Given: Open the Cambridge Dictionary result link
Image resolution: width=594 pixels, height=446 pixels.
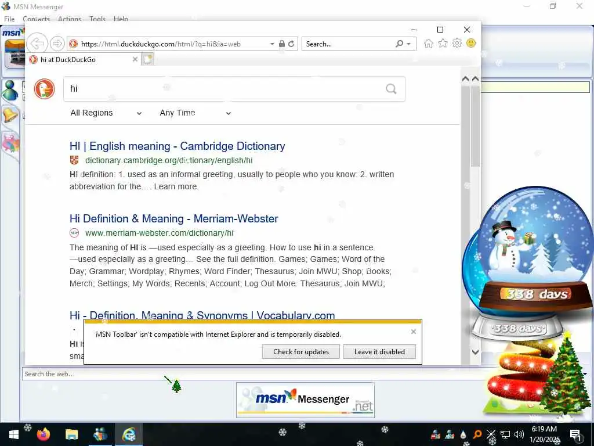Looking at the screenshot, I should click(178, 146).
